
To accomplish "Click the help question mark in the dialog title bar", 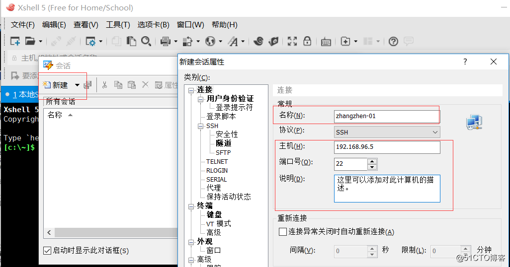I will click(x=465, y=62).
